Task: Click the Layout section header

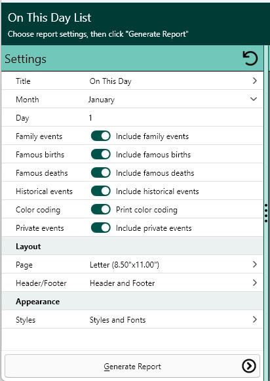Action: 28,247
